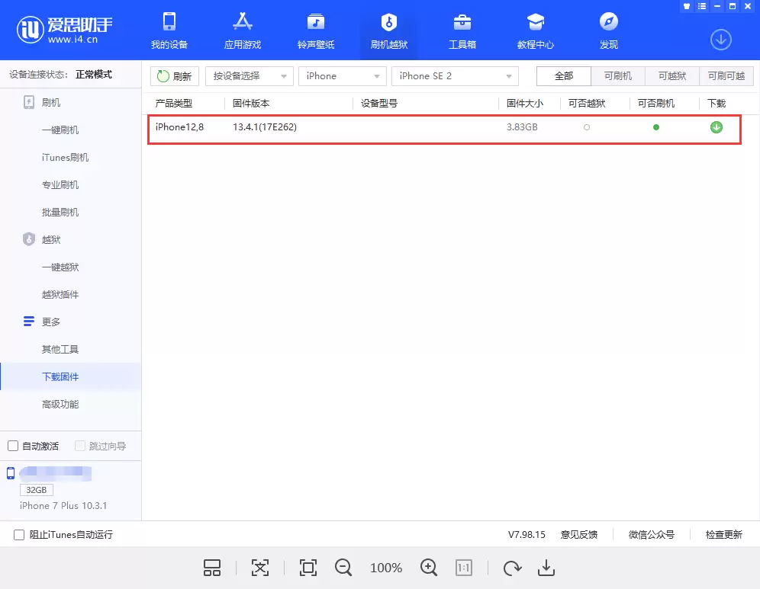Save the image with the download icon
Image resolution: width=760 pixels, height=589 pixels.
click(x=546, y=568)
